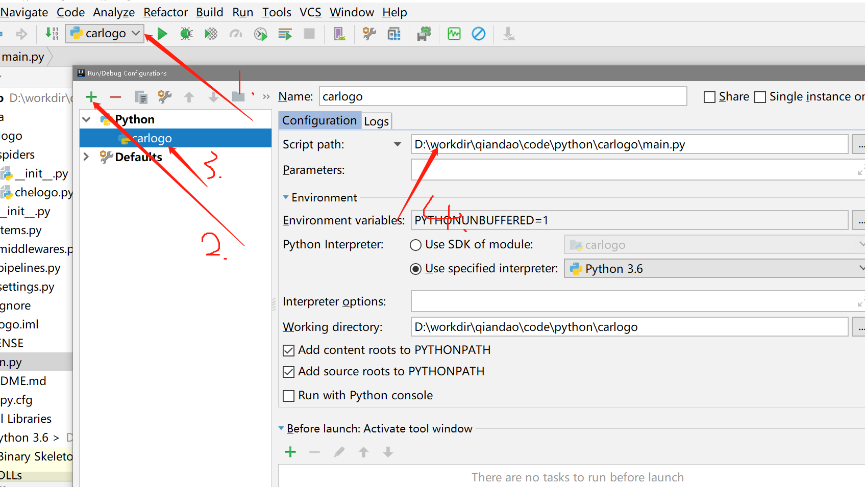This screenshot has height=487, width=865.
Task: Uncheck Add content roots to PYTHONPATH
Action: (x=288, y=350)
